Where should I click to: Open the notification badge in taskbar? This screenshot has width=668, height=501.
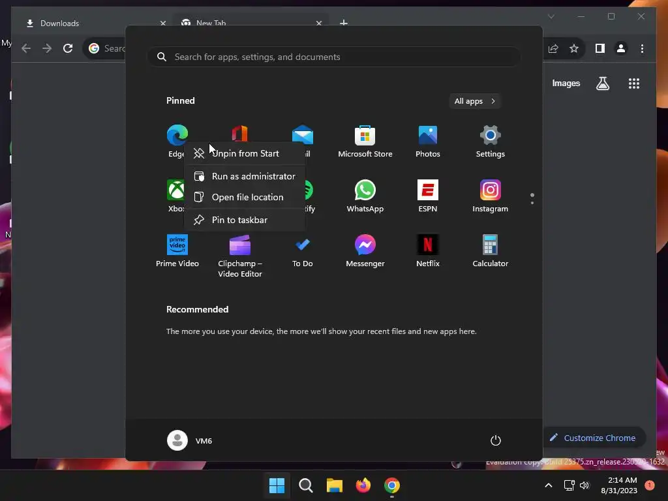(x=650, y=485)
